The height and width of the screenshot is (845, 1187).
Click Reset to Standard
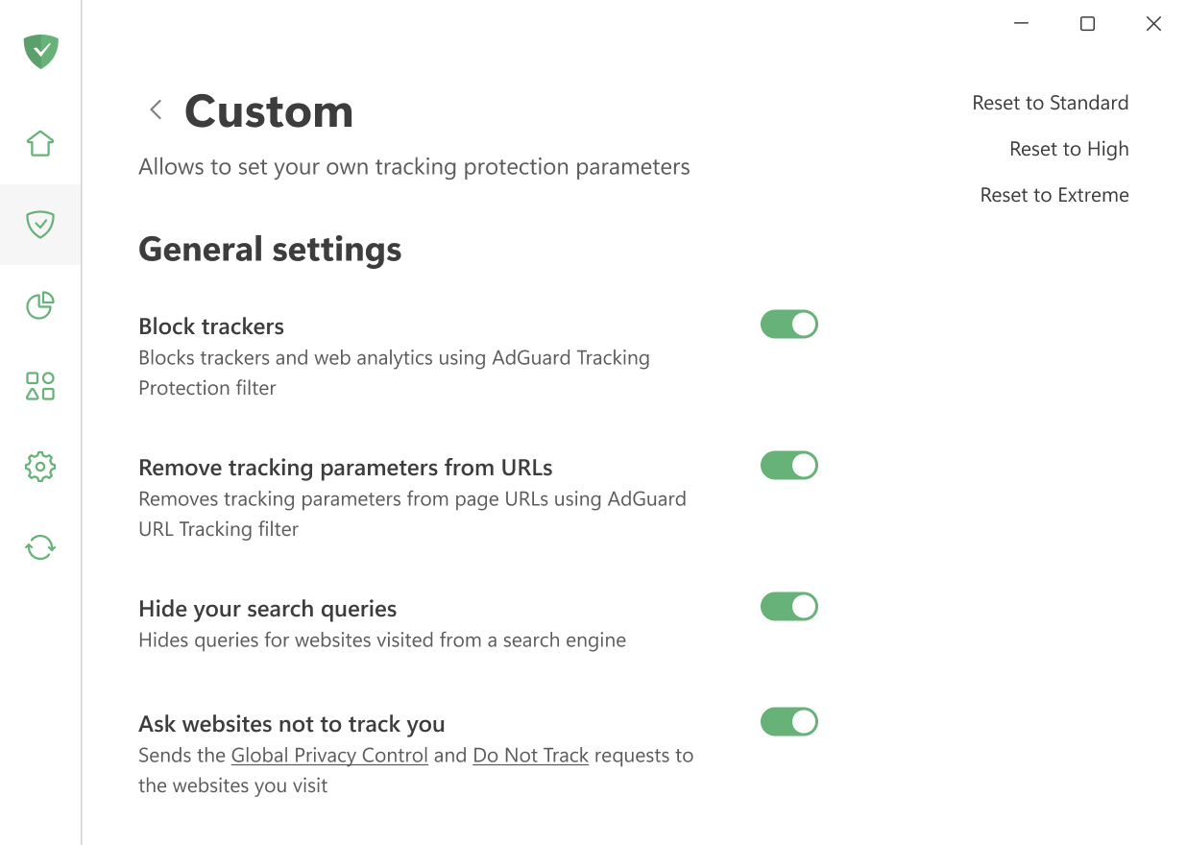(x=1051, y=103)
